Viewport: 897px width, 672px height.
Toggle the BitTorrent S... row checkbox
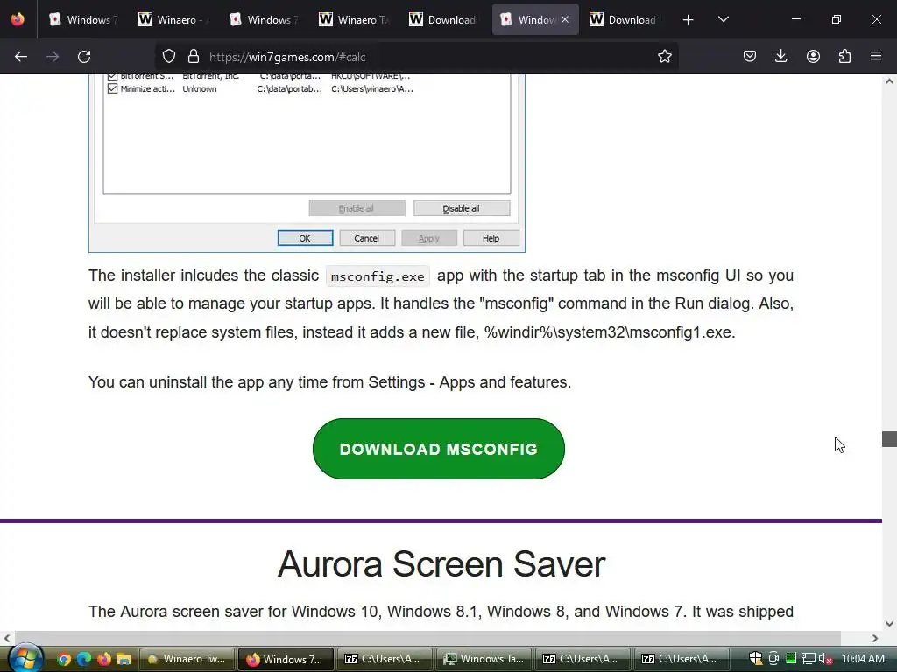click(x=113, y=76)
